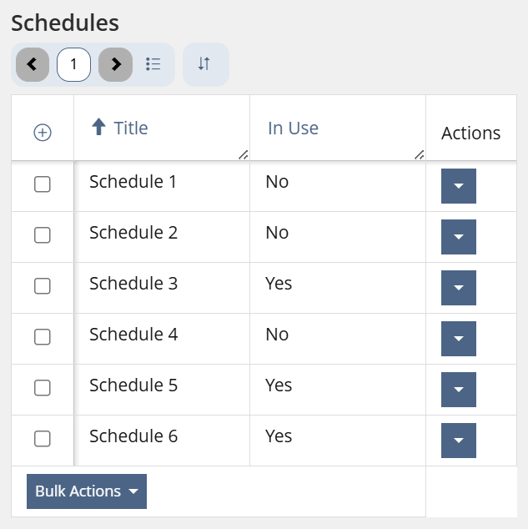Click the page number 1 field
Screen dimensions: 528x529
tap(73, 64)
